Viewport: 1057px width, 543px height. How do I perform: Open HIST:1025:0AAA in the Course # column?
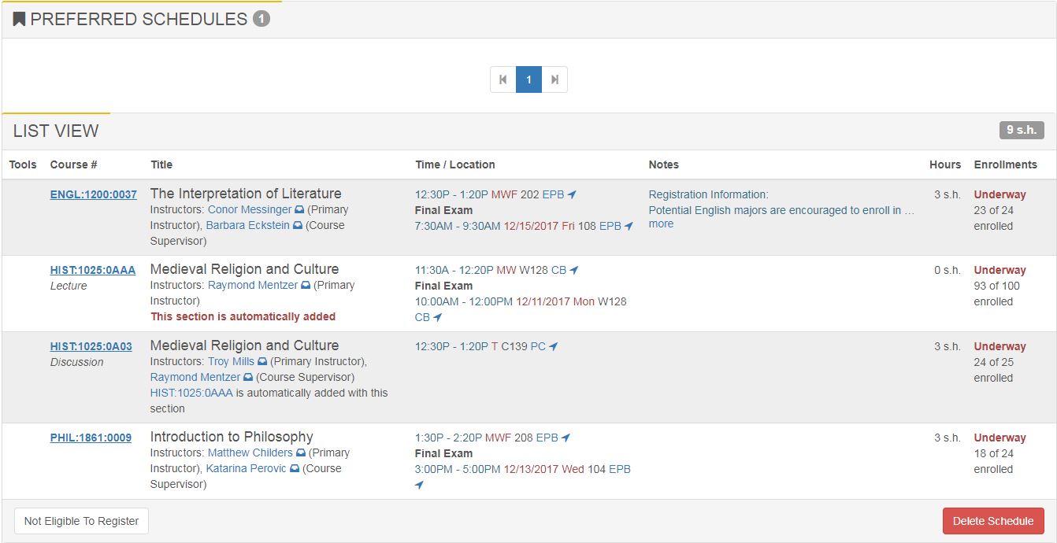click(x=93, y=270)
